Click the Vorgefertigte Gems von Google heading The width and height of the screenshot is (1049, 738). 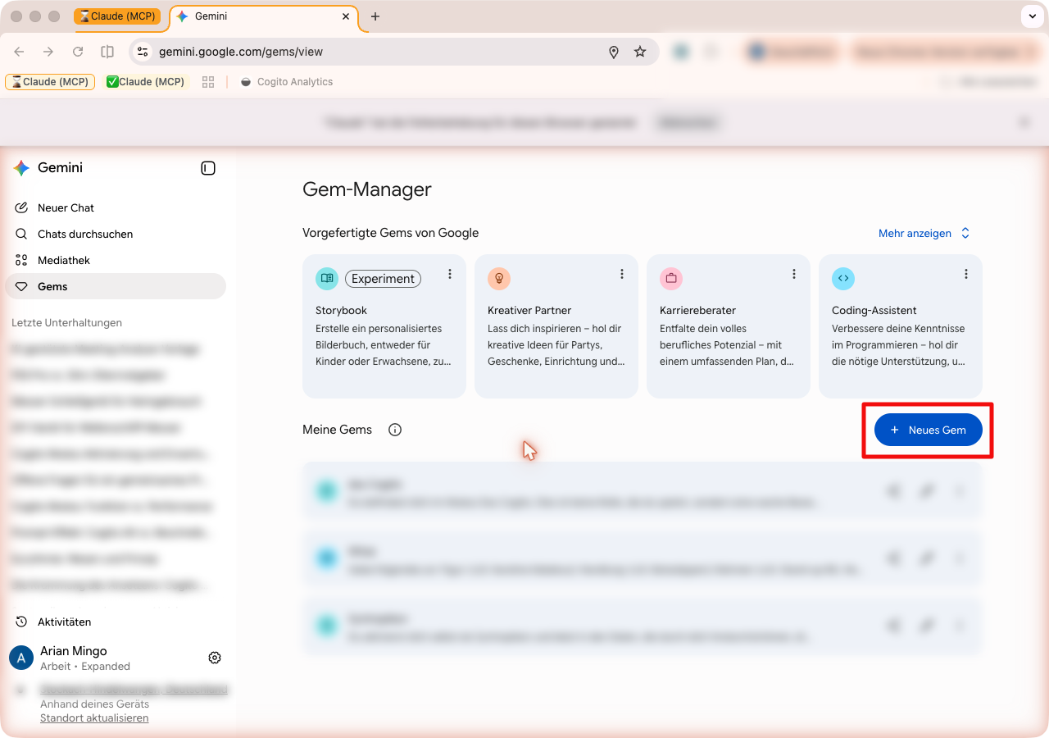pyautogui.click(x=390, y=233)
